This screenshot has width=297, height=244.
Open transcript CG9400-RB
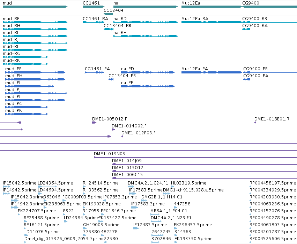coord(269,22)
